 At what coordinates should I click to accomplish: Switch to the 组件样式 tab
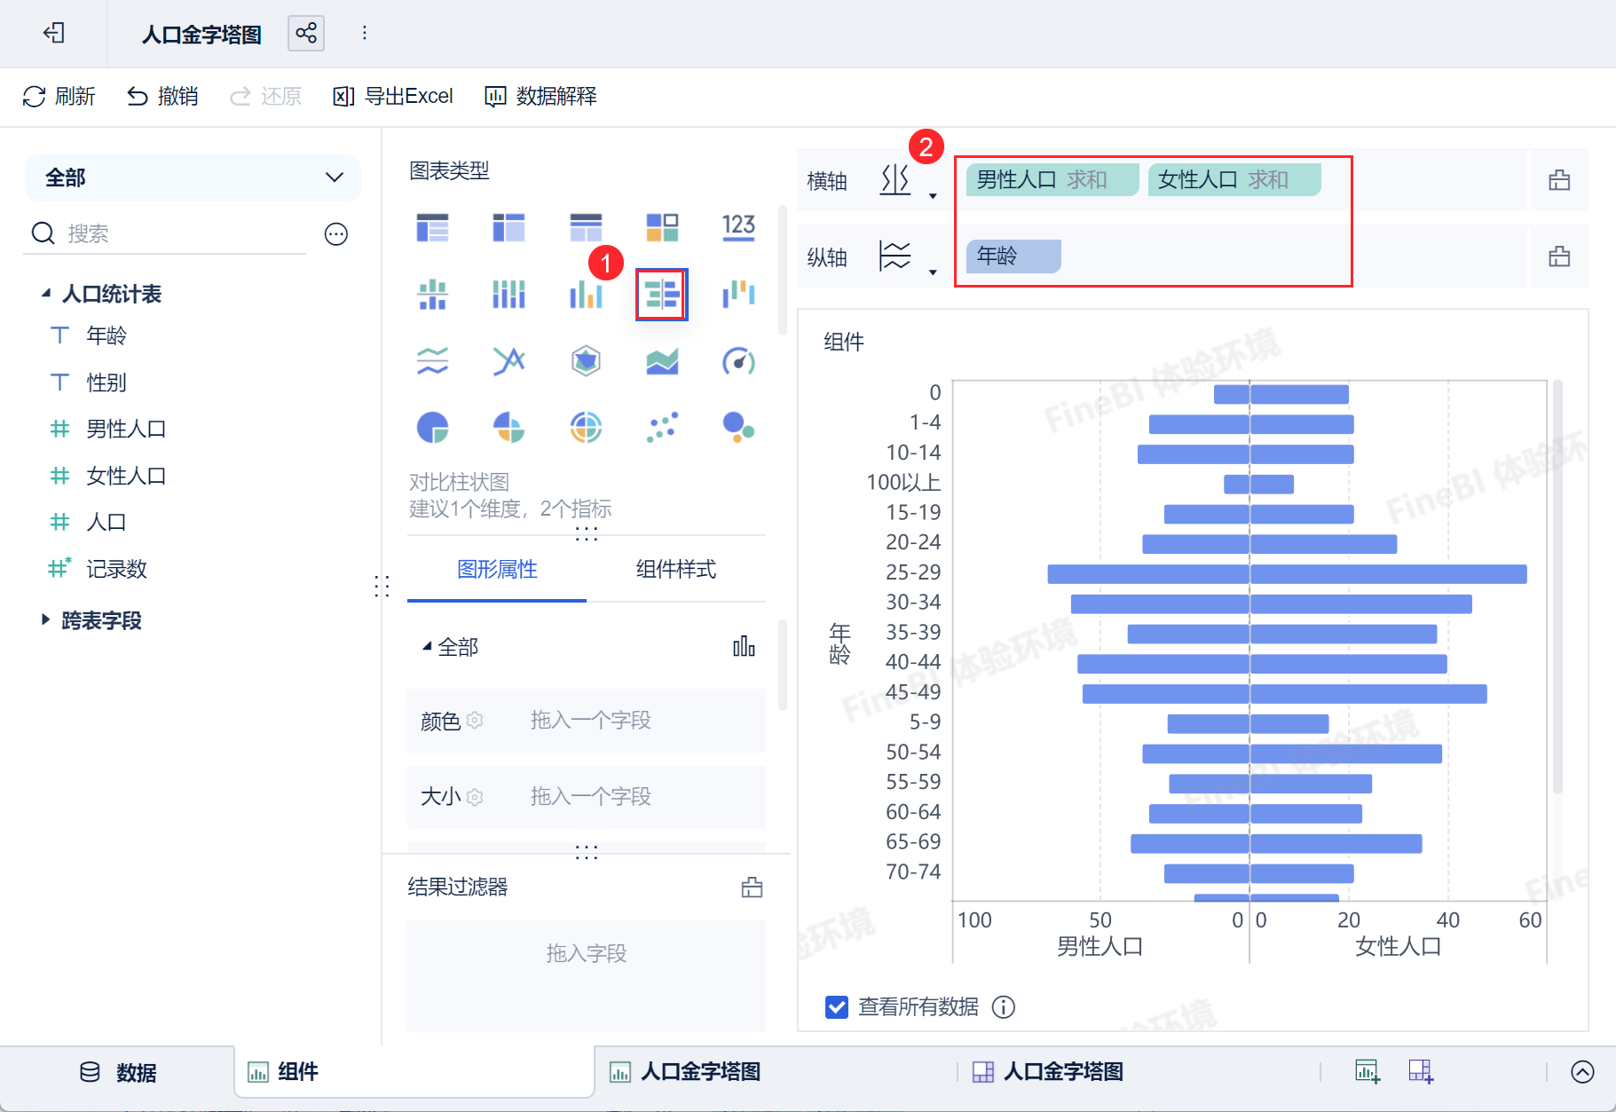coord(676,570)
